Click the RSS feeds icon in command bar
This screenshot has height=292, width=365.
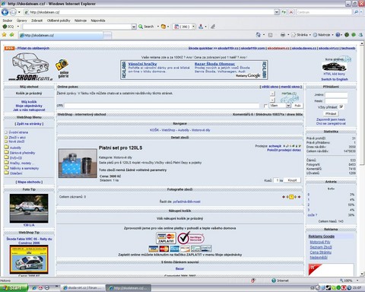271,35
